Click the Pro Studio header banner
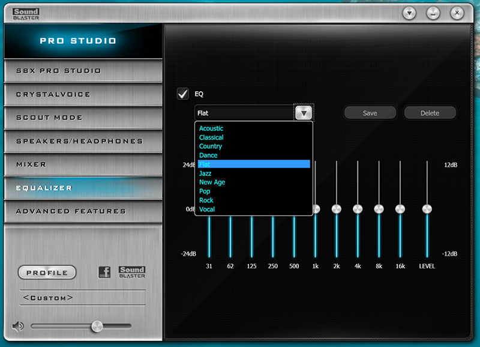480x347 pixels. click(83, 41)
